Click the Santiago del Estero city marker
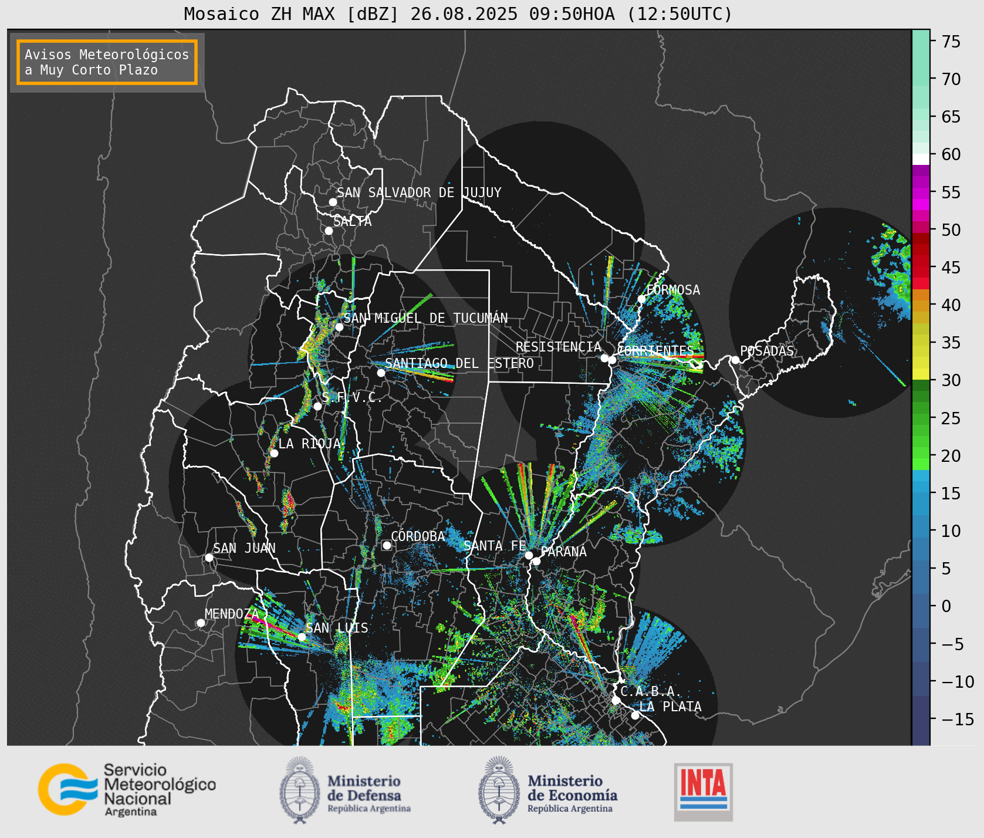Image resolution: width=984 pixels, height=838 pixels. (381, 373)
